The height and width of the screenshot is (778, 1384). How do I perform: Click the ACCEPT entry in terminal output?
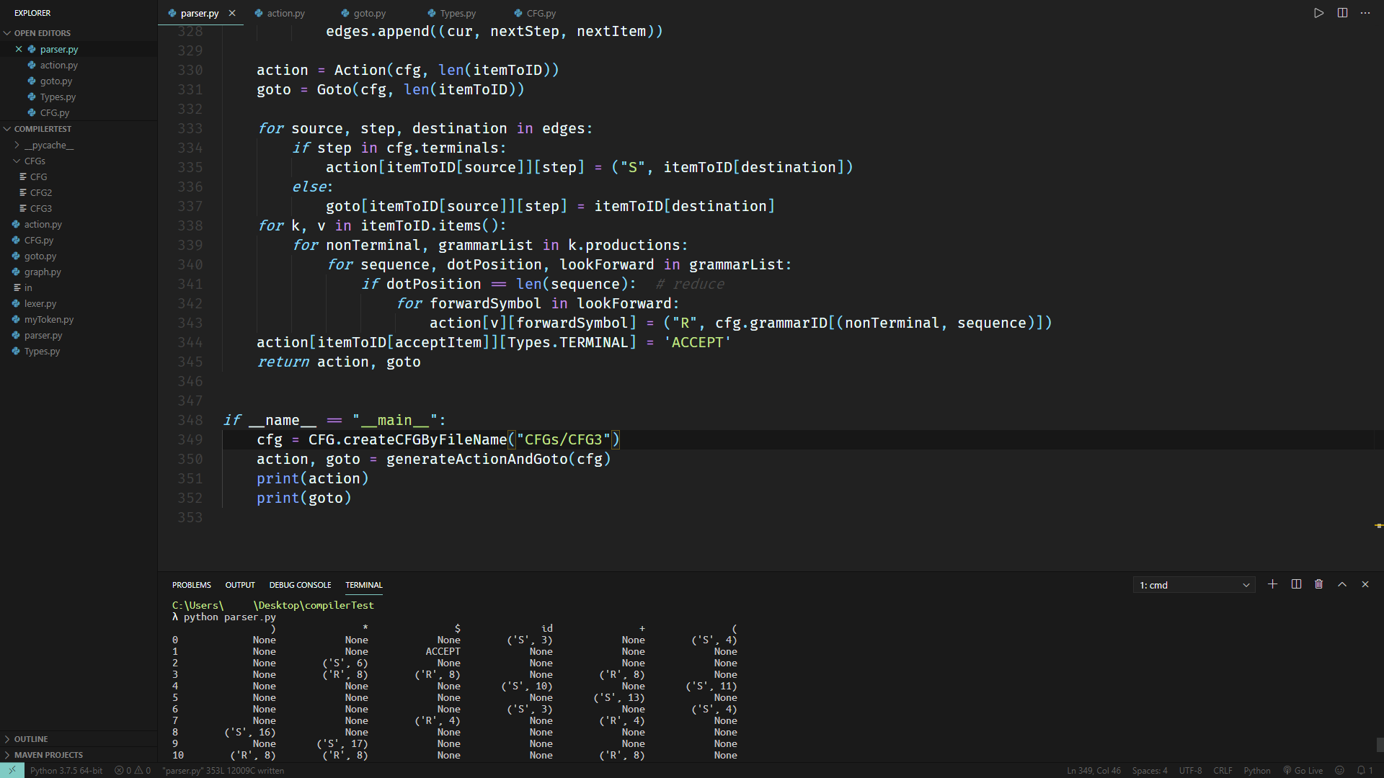443,651
